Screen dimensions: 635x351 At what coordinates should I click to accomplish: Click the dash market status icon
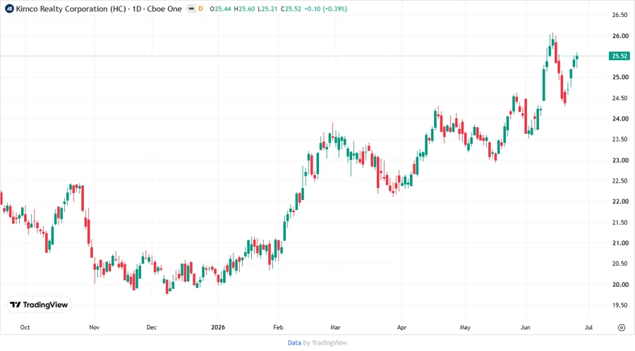(x=191, y=8)
